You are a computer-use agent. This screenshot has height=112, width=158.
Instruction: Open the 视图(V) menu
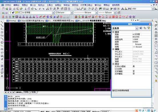click(x=25, y=5)
